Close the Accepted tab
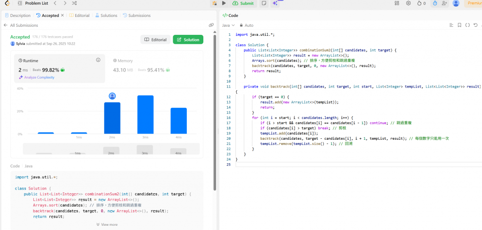This screenshot has width=482, height=230. tap(63, 16)
